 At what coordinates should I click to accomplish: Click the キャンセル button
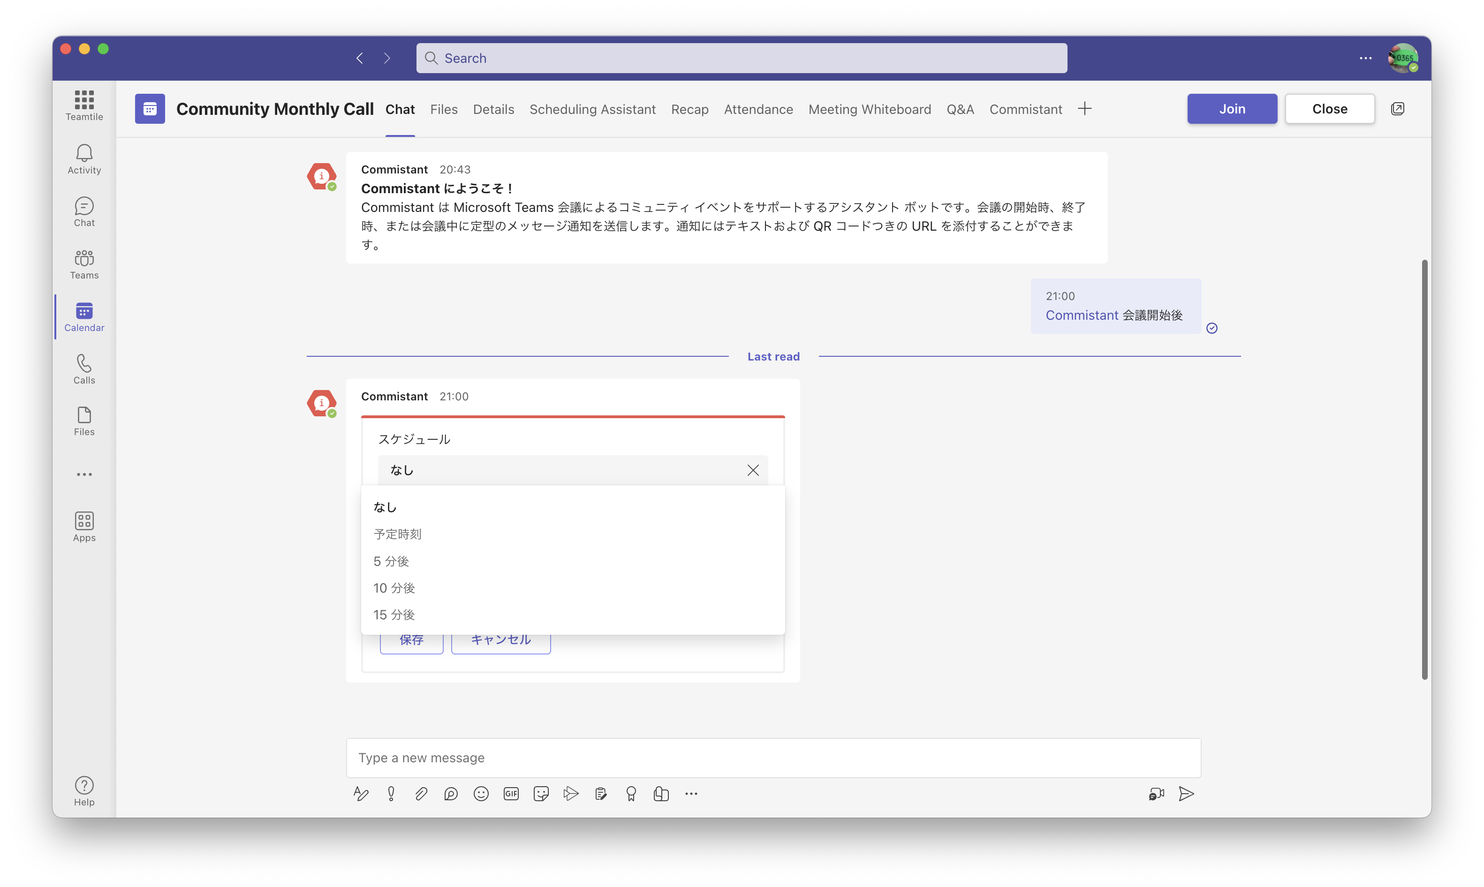point(500,643)
